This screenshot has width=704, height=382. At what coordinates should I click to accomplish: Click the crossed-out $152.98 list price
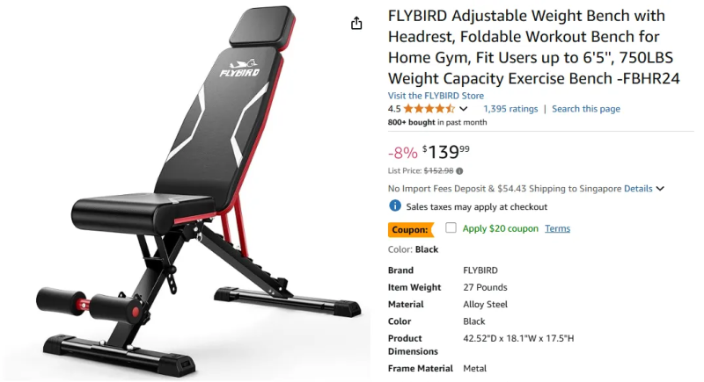tap(438, 171)
